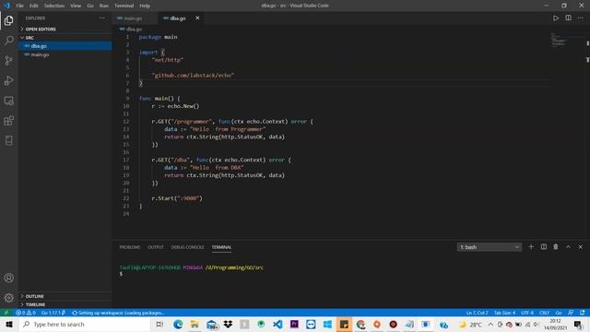Image resolution: width=590 pixels, height=332 pixels.
Task: Click 'Setting up workspace: Loading packages' status
Action: point(118,313)
